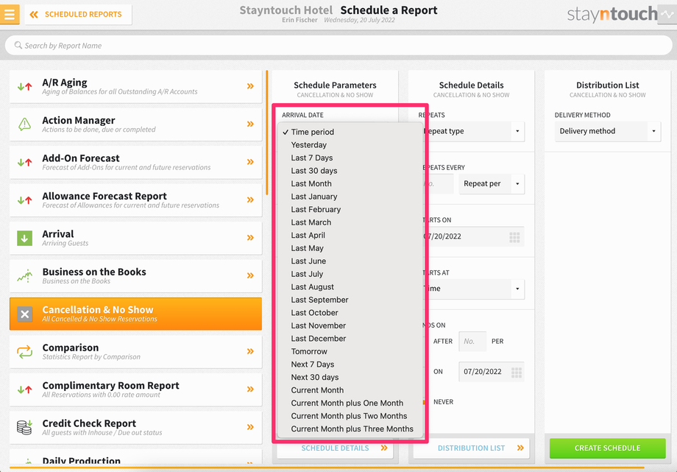
Task: Pick Last August in the dropdown
Action: [x=350, y=287]
